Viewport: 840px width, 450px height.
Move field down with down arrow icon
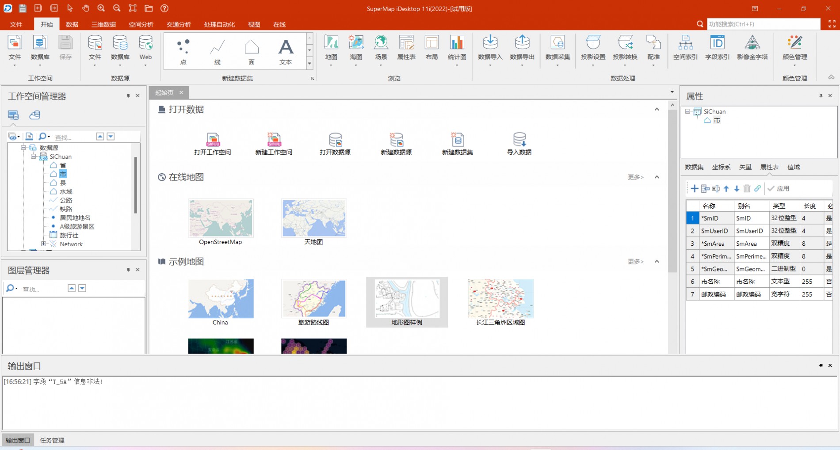pyautogui.click(x=737, y=189)
